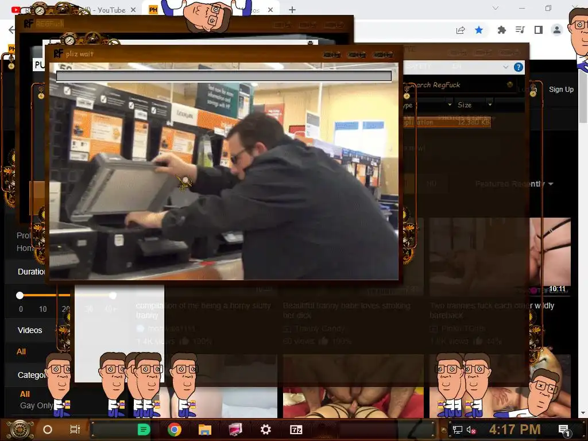Open the Start button on the taskbar
588x441 pixels.
20,430
